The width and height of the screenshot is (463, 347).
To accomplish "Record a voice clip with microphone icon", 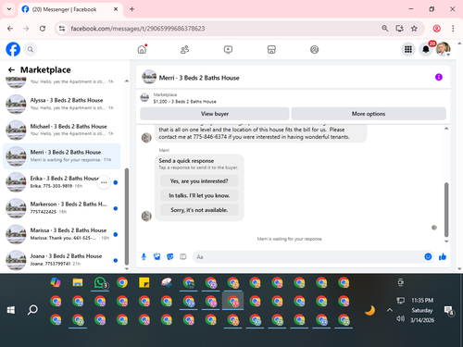I will coord(144,256).
